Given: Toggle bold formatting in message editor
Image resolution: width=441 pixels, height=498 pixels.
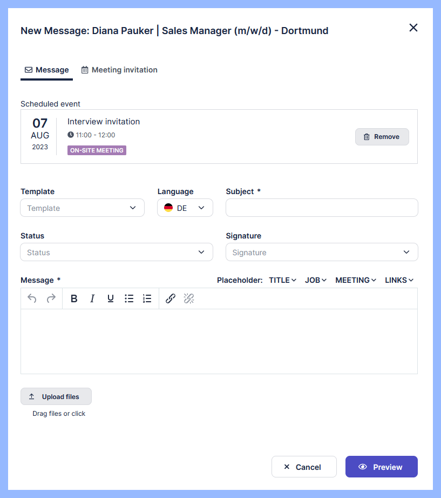Looking at the screenshot, I should 74,298.
